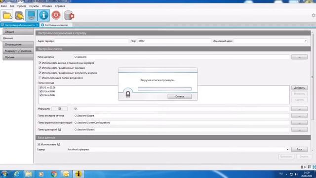316x178 pixels.
Task: Uncheck the first run folder dated 25.06
Action: click(40, 88)
